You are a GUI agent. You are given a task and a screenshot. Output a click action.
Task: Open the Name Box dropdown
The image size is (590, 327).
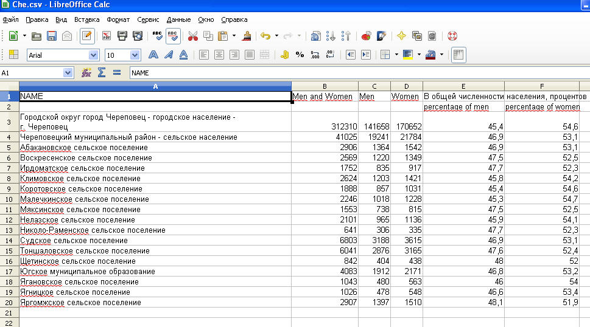68,73
